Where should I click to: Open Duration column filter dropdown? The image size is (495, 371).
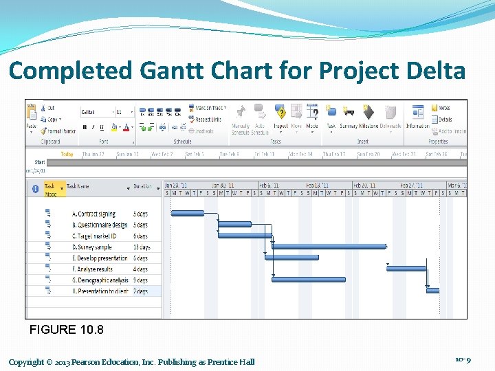pos(158,188)
